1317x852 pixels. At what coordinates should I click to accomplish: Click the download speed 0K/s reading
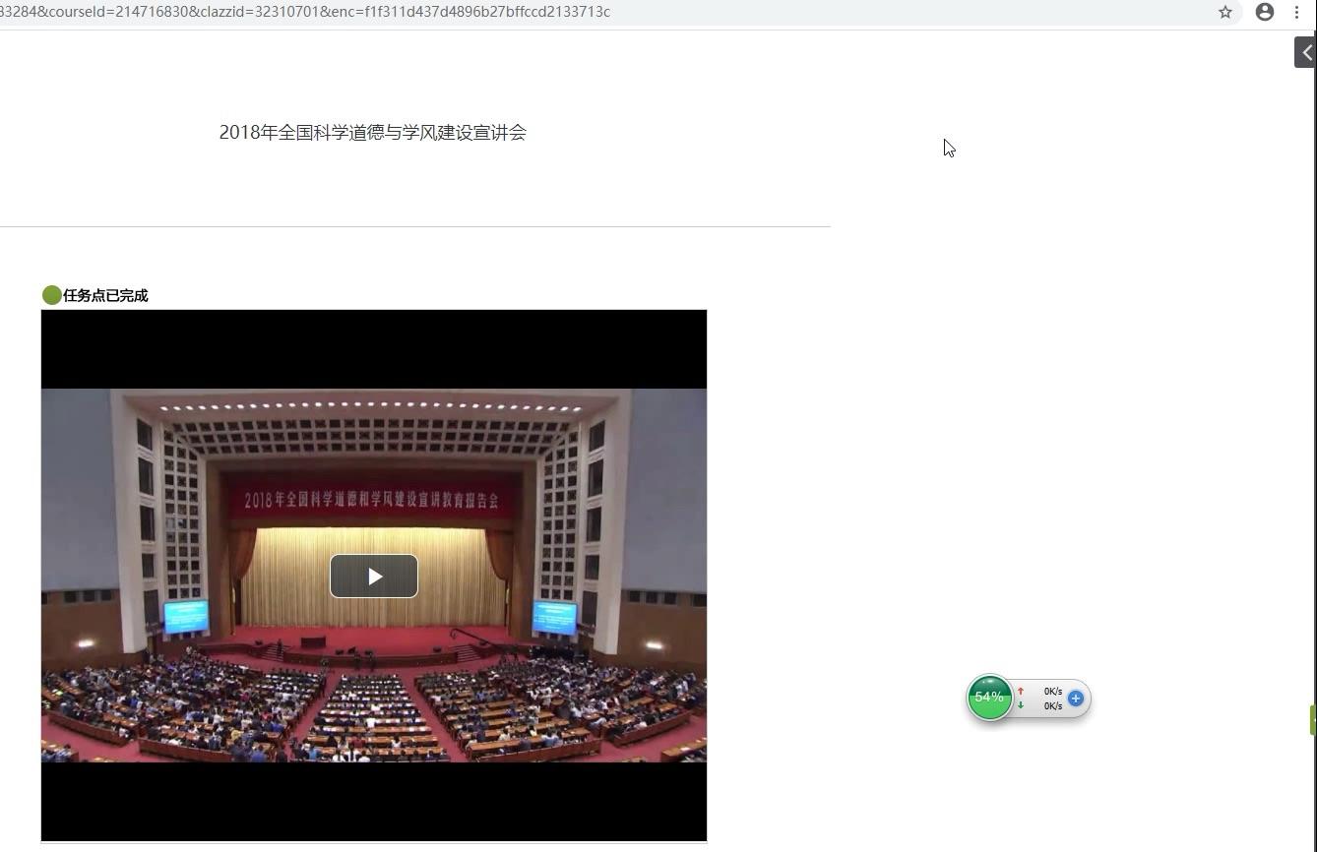pyautogui.click(x=1053, y=706)
